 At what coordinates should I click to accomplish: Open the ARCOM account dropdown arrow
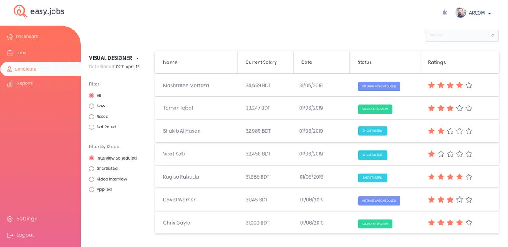coord(489,14)
